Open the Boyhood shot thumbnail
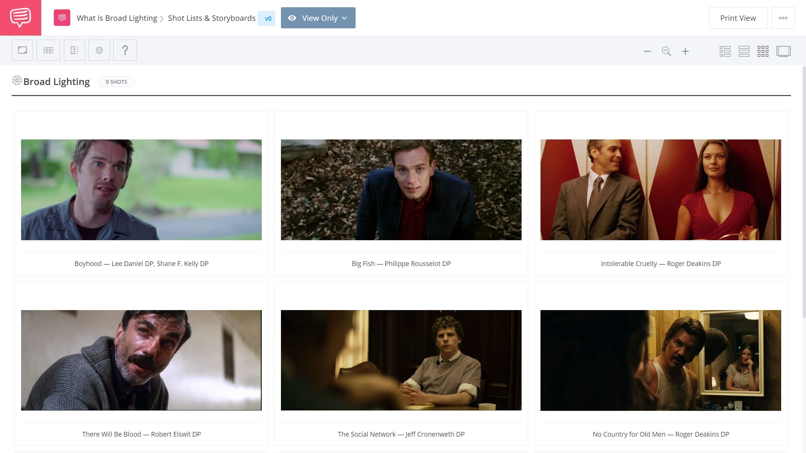806x453 pixels. tap(141, 190)
